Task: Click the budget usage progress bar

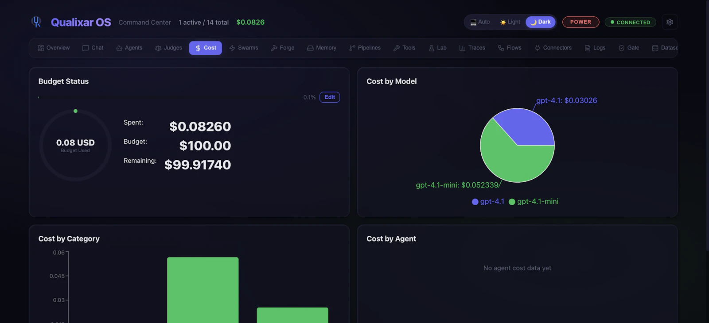Action: coord(169,97)
